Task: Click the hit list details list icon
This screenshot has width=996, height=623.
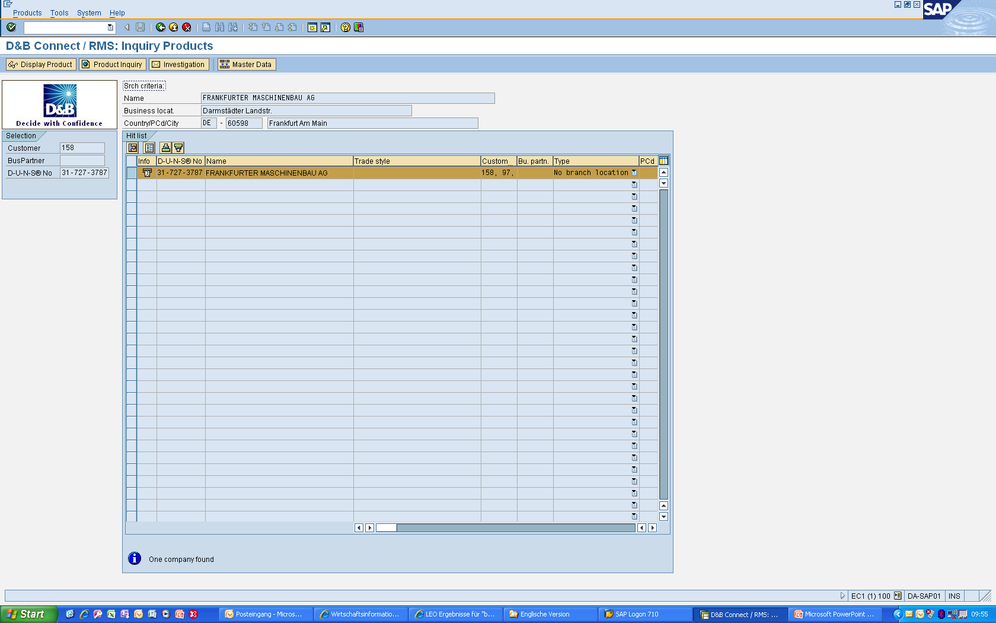Action: (x=149, y=148)
